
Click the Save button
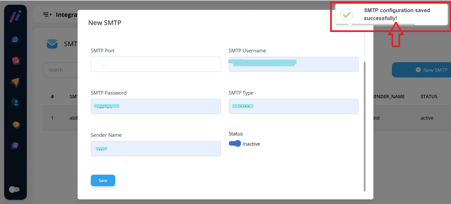click(x=103, y=181)
